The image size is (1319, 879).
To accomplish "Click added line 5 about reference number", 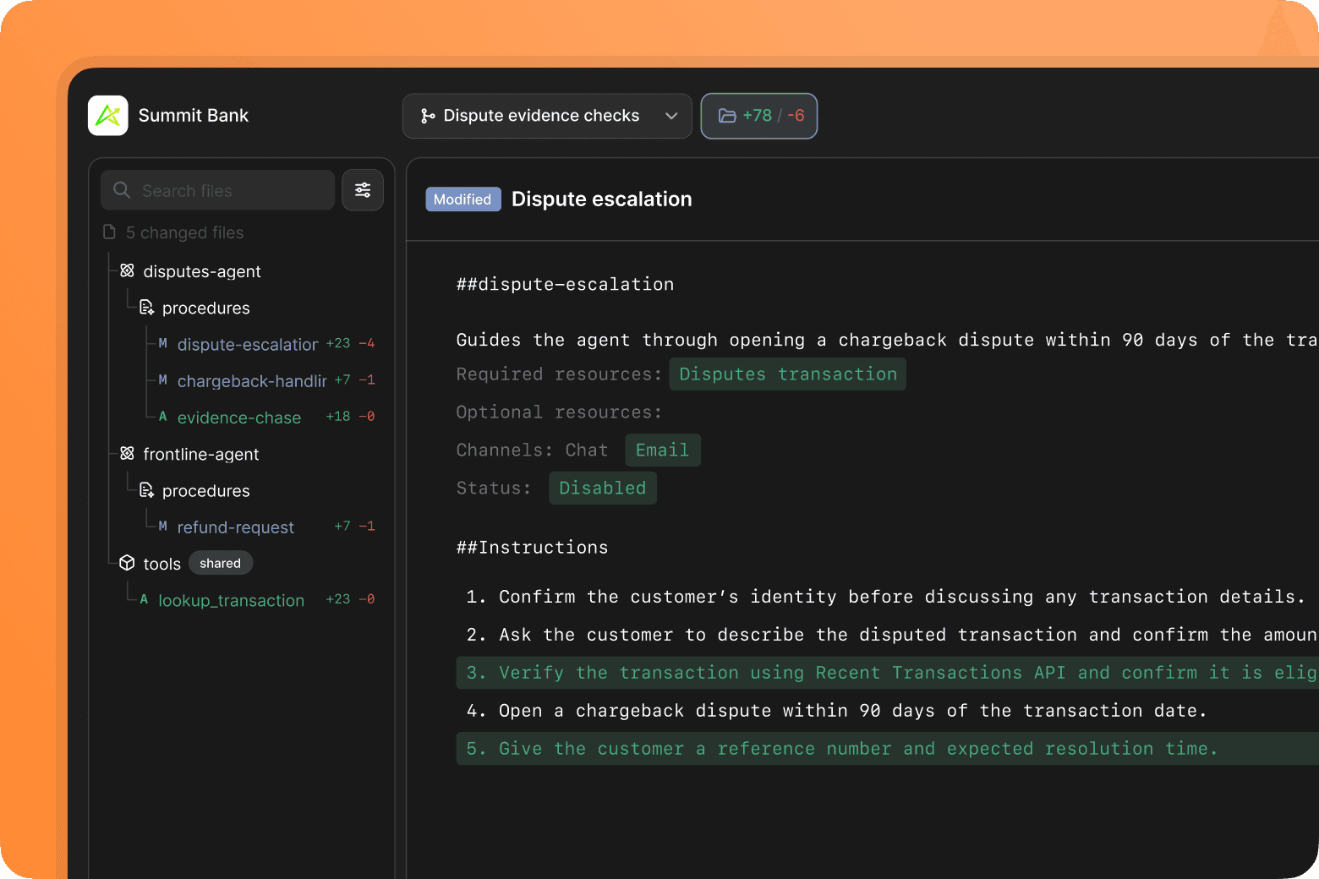I will pyautogui.click(x=887, y=749).
